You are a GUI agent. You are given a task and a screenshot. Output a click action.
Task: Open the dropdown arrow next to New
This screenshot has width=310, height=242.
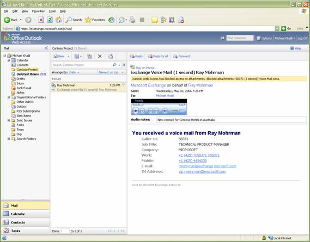click(69, 56)
